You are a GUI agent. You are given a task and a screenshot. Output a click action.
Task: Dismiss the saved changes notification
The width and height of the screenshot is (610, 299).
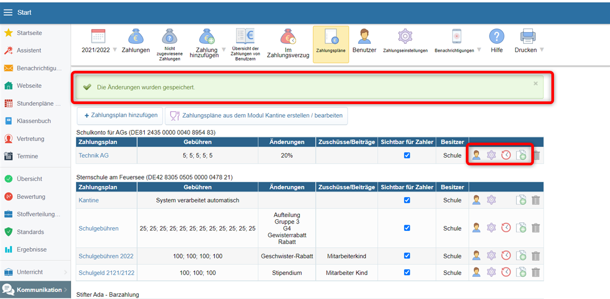point(536,83)
